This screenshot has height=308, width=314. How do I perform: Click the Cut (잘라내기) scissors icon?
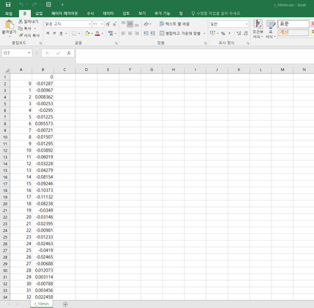coord(20,22)
